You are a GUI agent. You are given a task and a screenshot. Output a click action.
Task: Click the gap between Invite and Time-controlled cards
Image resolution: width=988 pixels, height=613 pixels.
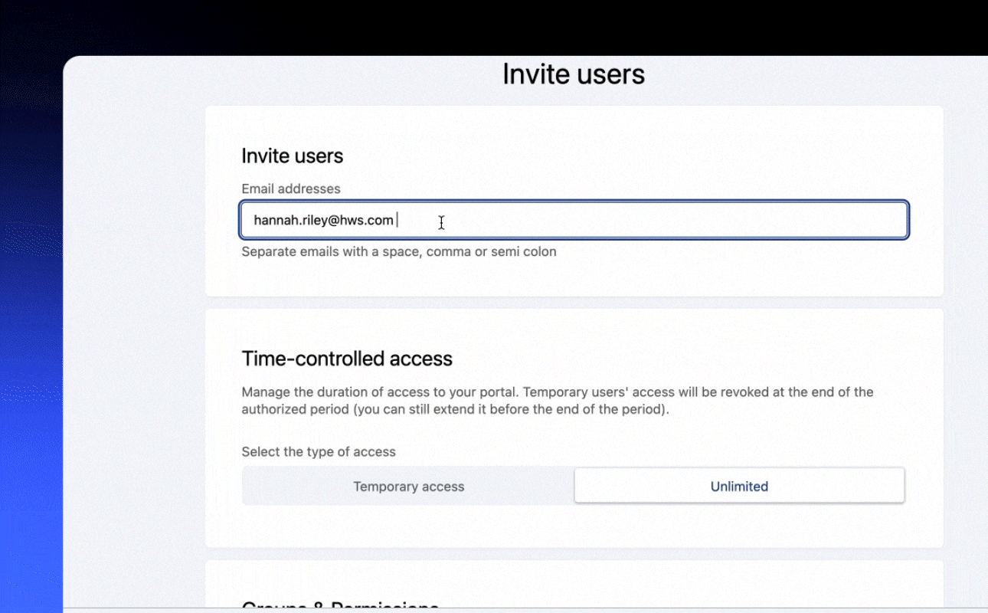tap(573, 303)
